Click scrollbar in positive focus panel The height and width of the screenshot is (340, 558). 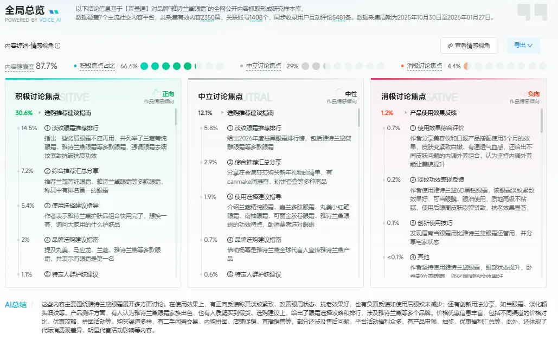click(x=176, y=117)
